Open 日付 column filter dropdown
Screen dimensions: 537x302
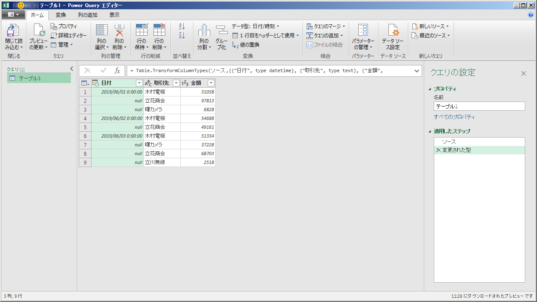(139, 83)
